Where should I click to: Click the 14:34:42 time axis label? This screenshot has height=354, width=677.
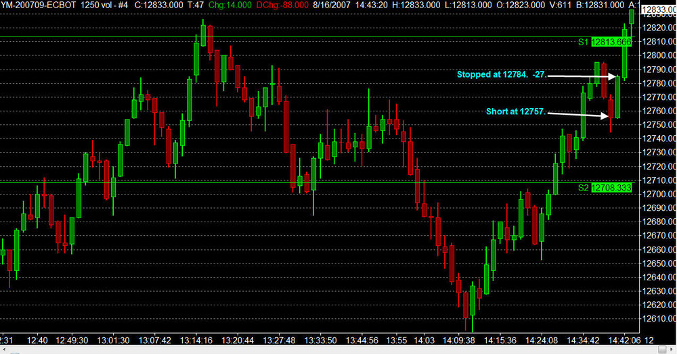click(583, 340)
